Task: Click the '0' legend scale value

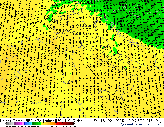Action: click(x=42, y=126)
